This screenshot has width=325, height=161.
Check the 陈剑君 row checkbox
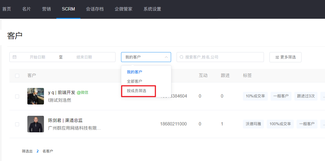click(x=17, y=124)
